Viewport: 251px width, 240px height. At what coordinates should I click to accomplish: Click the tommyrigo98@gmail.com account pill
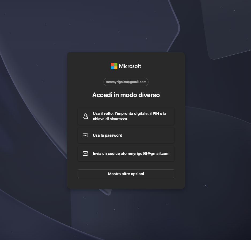tap(126, 82)
